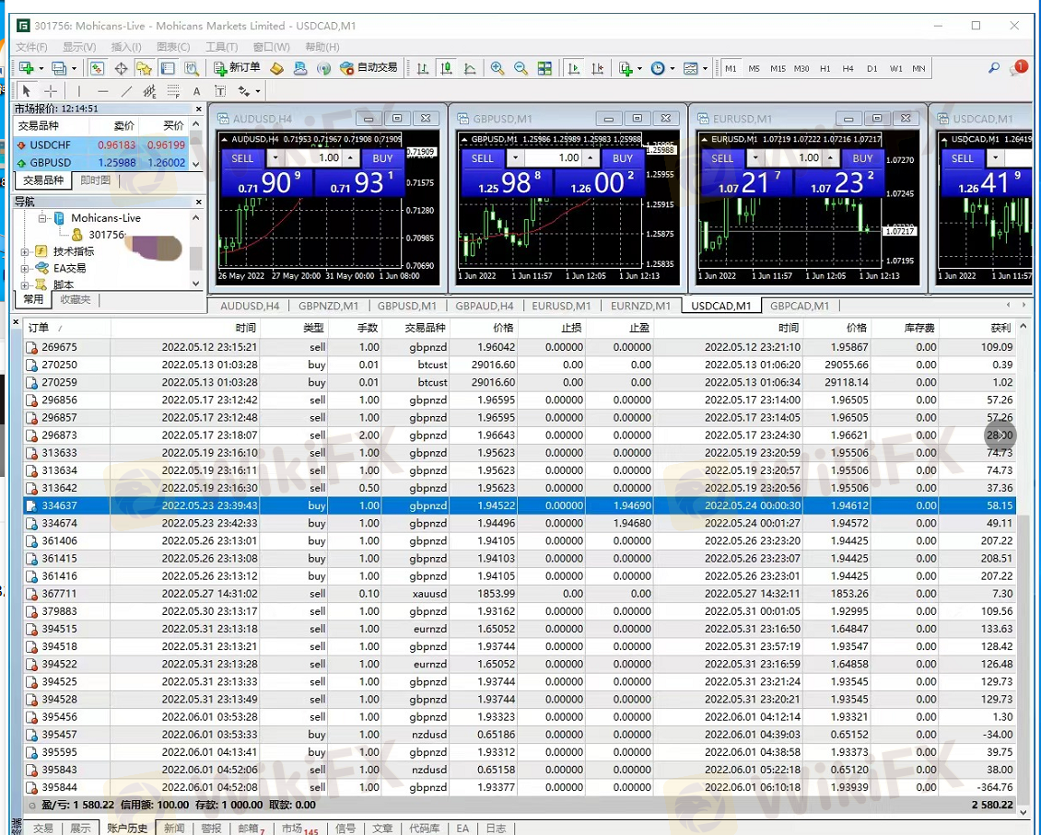Zoom out on the chart
The height and width of the screenshot is (835, 1041).
(521, 68)
